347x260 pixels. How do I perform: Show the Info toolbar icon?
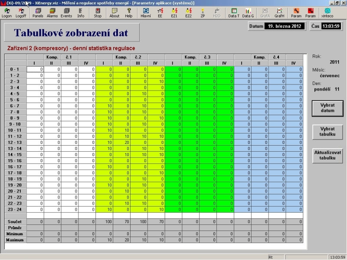click(x=81, y=13)
